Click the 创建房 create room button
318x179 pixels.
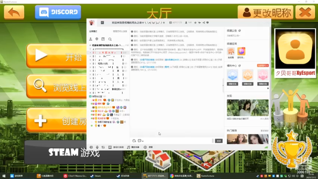coord(57,120)
